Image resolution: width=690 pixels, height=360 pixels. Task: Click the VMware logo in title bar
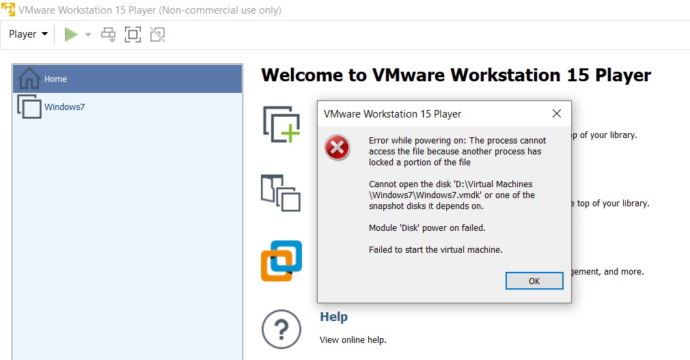[x=8, y=10]
